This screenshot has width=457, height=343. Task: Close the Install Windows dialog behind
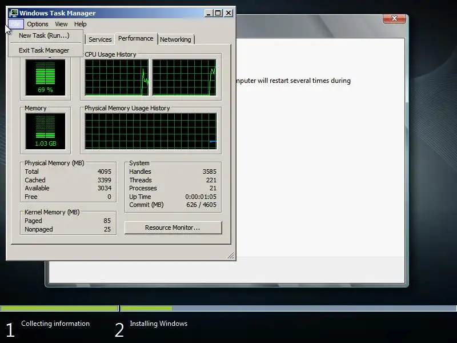coord(394,18)
